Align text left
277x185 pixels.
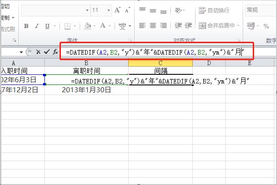tap(142, 26)
